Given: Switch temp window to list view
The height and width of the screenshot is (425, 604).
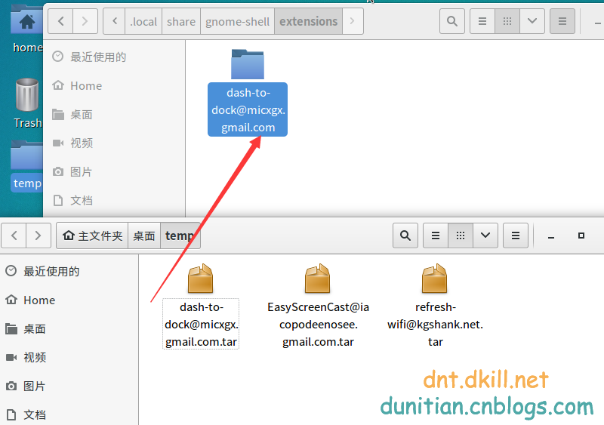Looking at the screenshot, I should coord(436,236).
